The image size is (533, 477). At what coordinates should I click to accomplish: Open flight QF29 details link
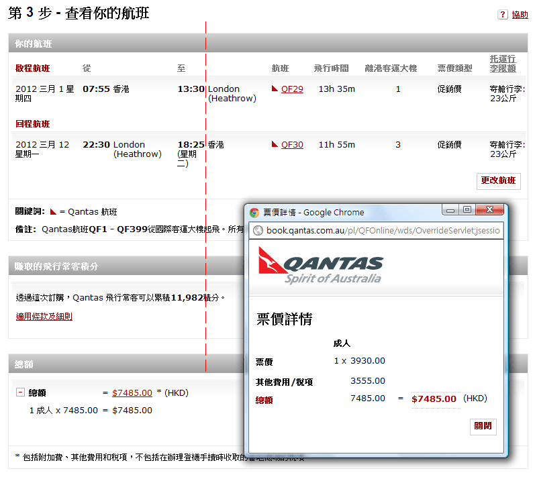pyautogui.click(x=292, y=89)
